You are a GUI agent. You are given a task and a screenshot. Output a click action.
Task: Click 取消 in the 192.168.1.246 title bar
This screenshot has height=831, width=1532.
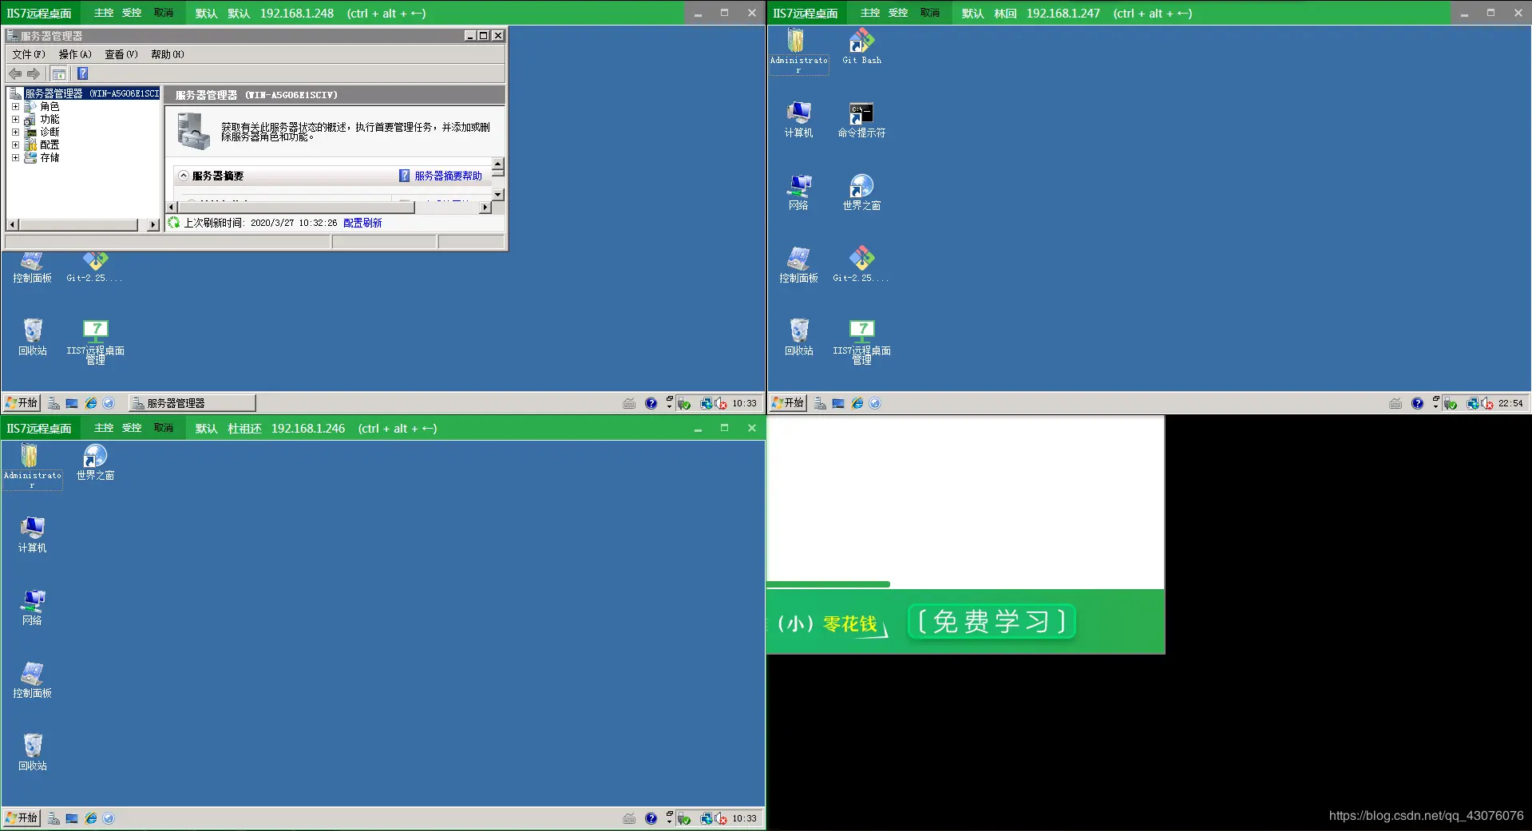pos(164,428)
